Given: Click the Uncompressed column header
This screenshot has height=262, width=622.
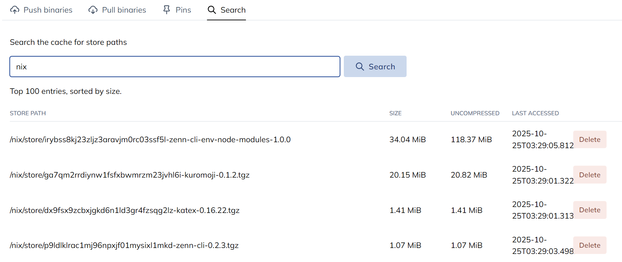Looking at the screenshot, I should 475,113.
